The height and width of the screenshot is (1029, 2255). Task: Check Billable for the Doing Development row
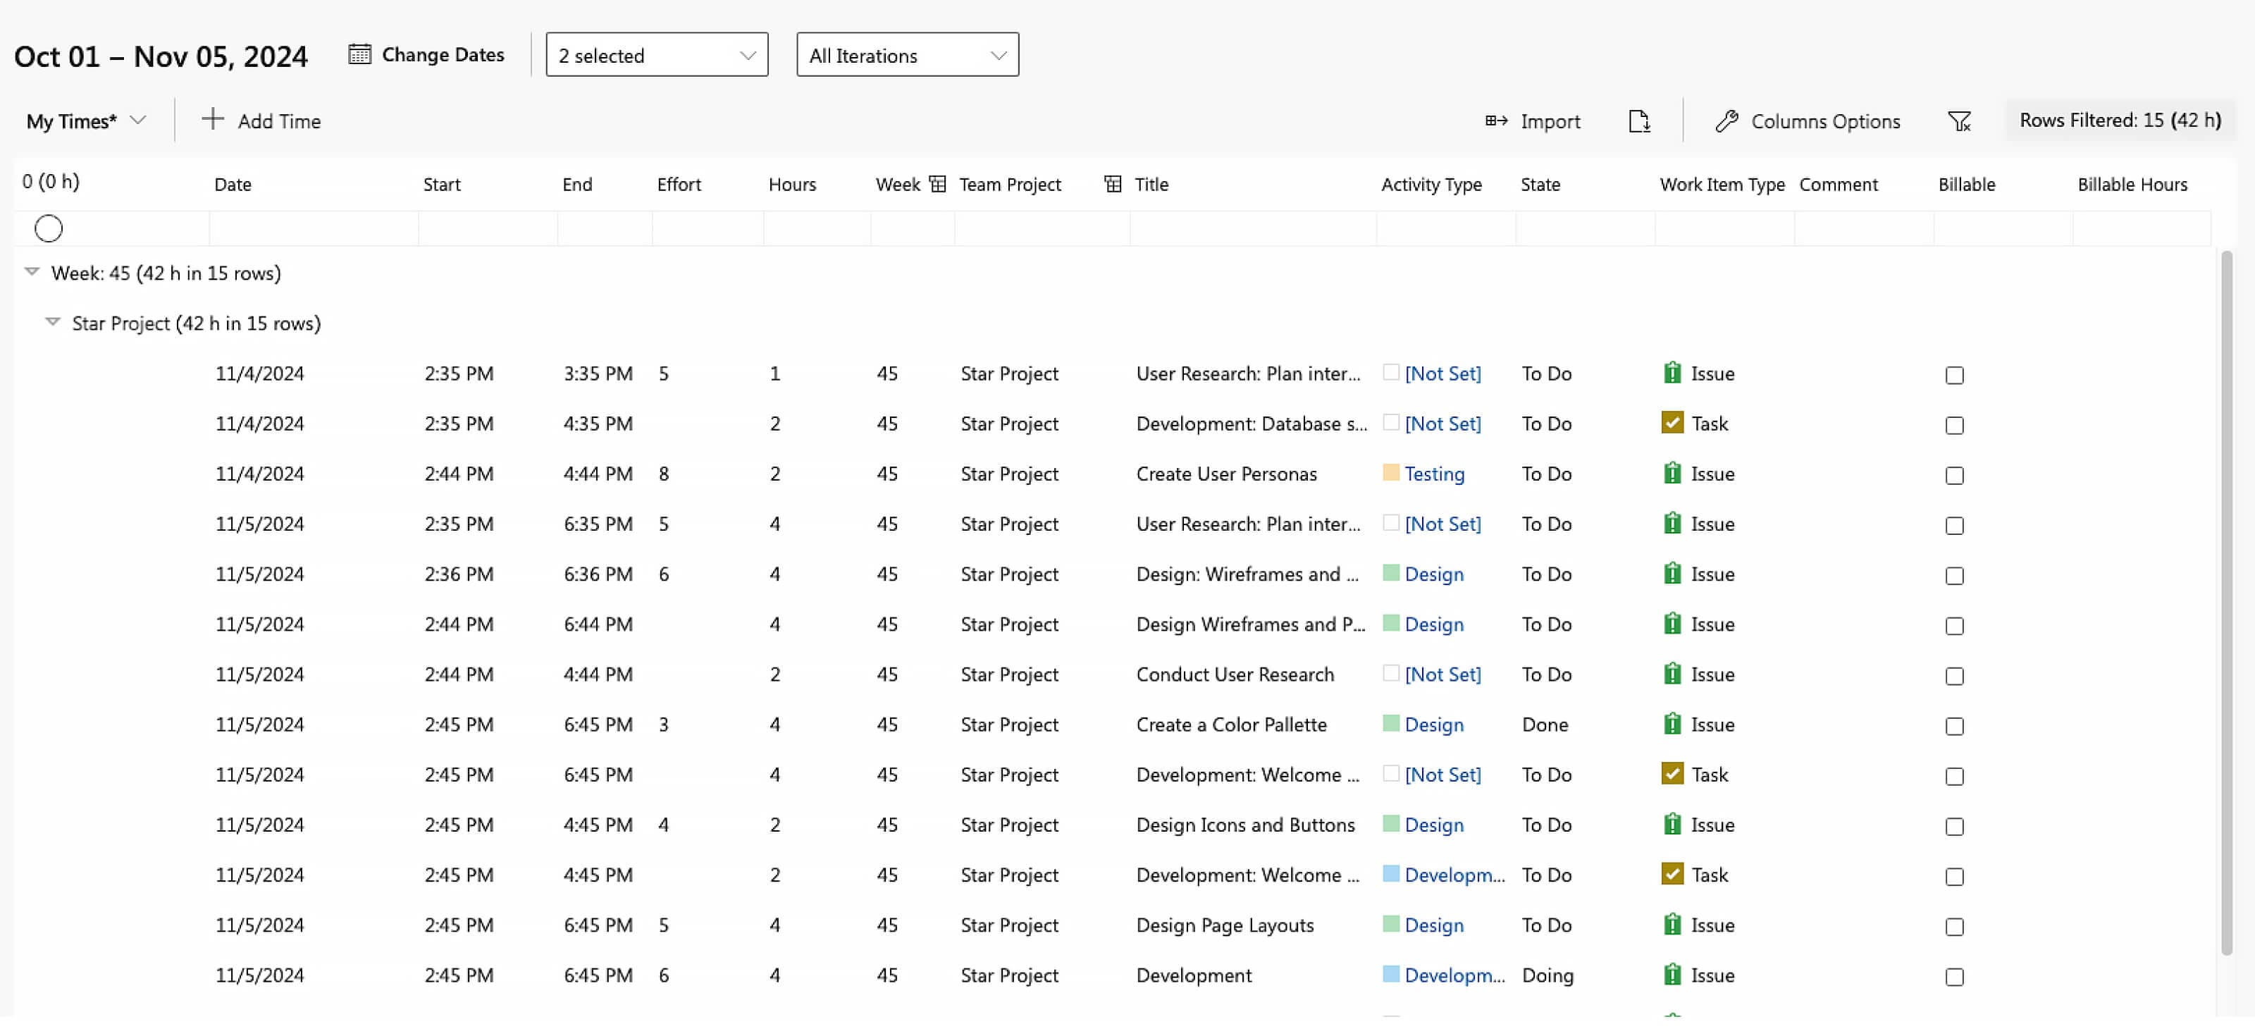coord(1954,976)
